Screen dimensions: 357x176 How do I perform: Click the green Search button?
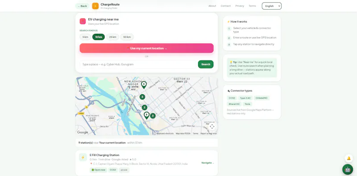pyautogui.click(x=206, y=64)
